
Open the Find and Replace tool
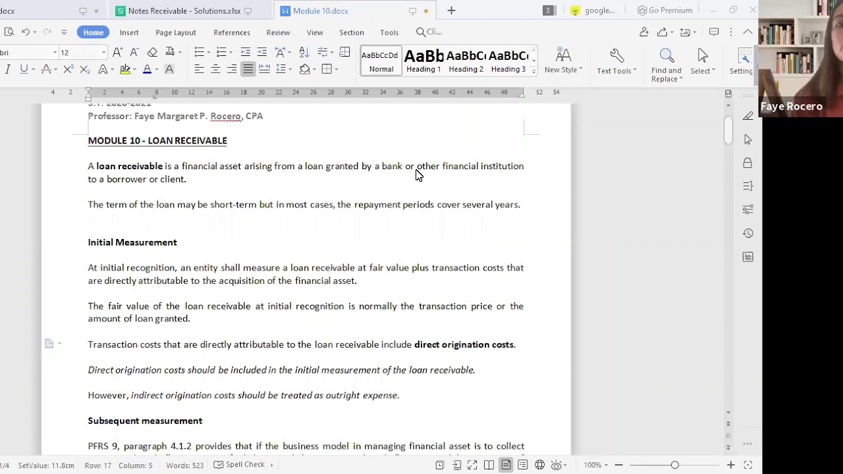pyautogui.click(x=666, y=65)
